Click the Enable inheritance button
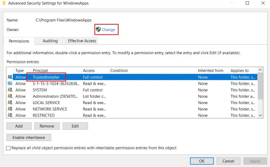The image size is (270, 167). [29, 137]
